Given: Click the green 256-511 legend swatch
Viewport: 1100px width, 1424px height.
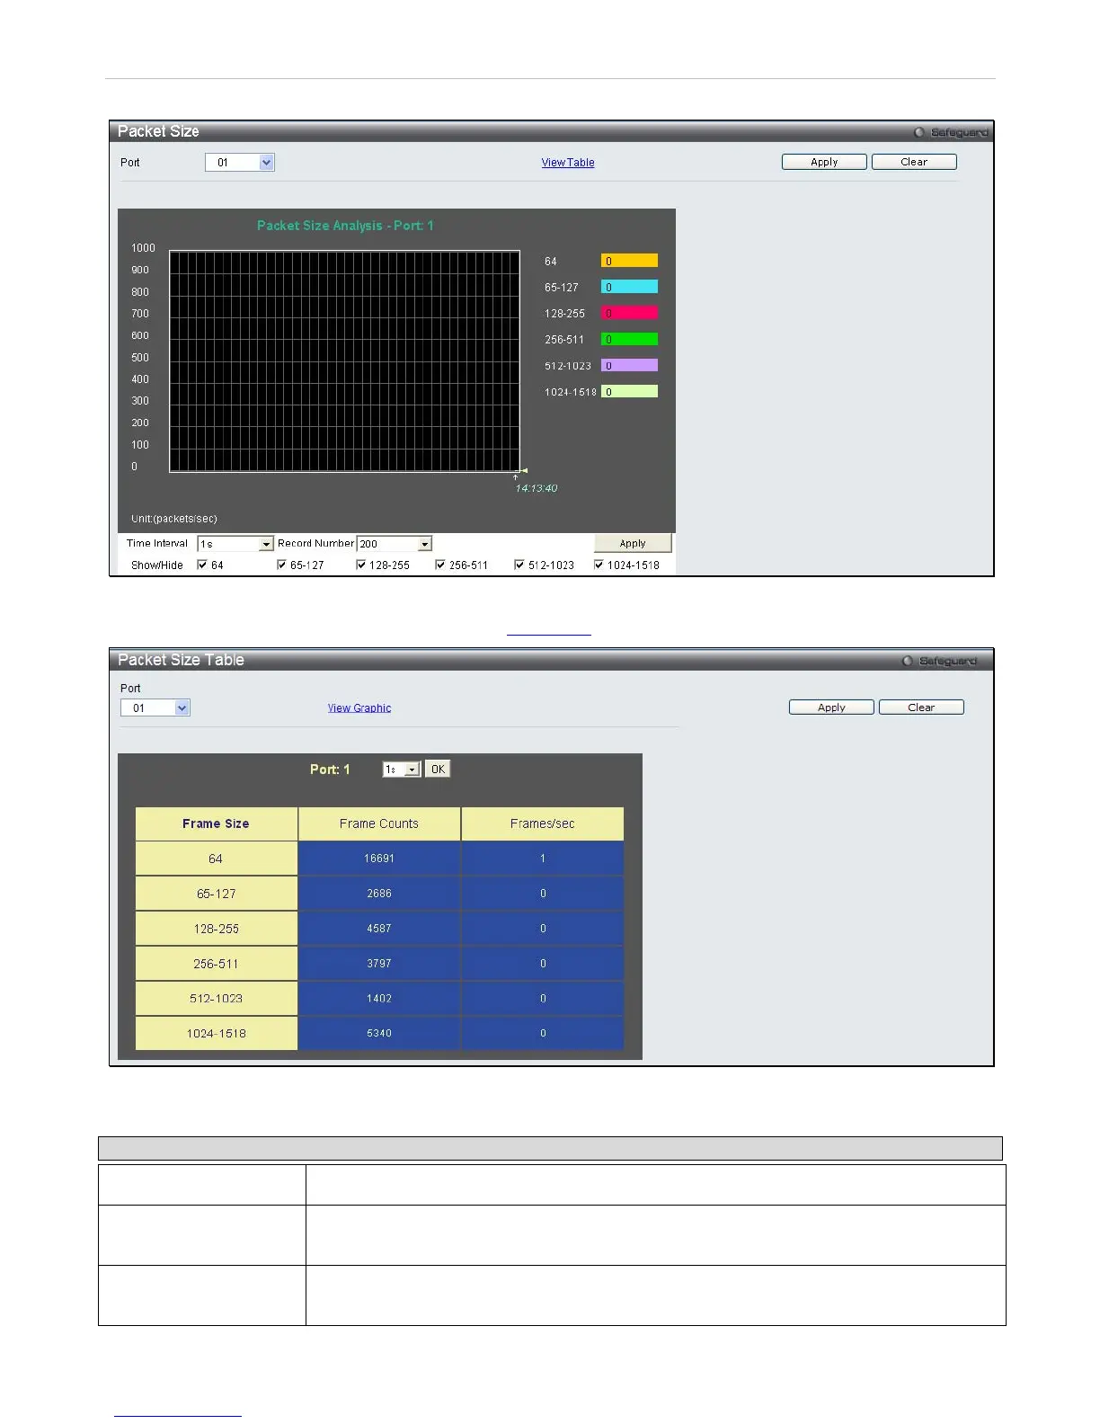Looking at the screenshot, I should coord(629,339).
